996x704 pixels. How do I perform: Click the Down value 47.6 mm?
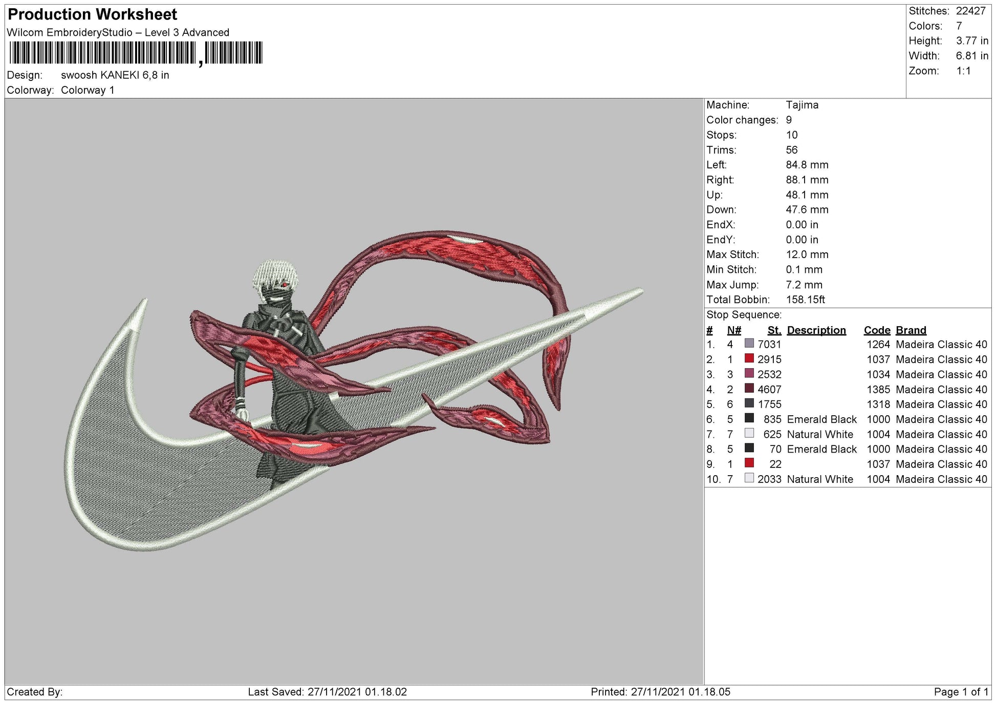click(x=807, y=209)
